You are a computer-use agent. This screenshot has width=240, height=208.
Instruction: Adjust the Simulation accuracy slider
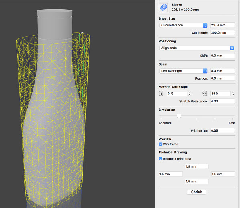(179, 116)
